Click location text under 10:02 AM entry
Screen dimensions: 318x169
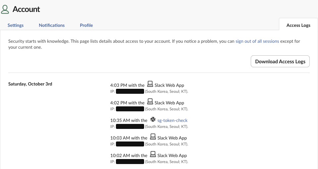[x=167, y=162]
